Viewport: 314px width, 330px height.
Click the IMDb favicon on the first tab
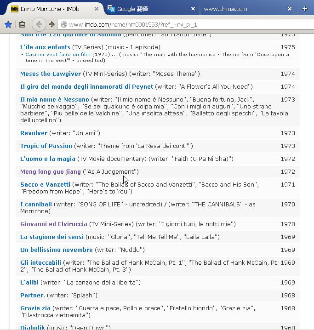click(x=15, y=9)
